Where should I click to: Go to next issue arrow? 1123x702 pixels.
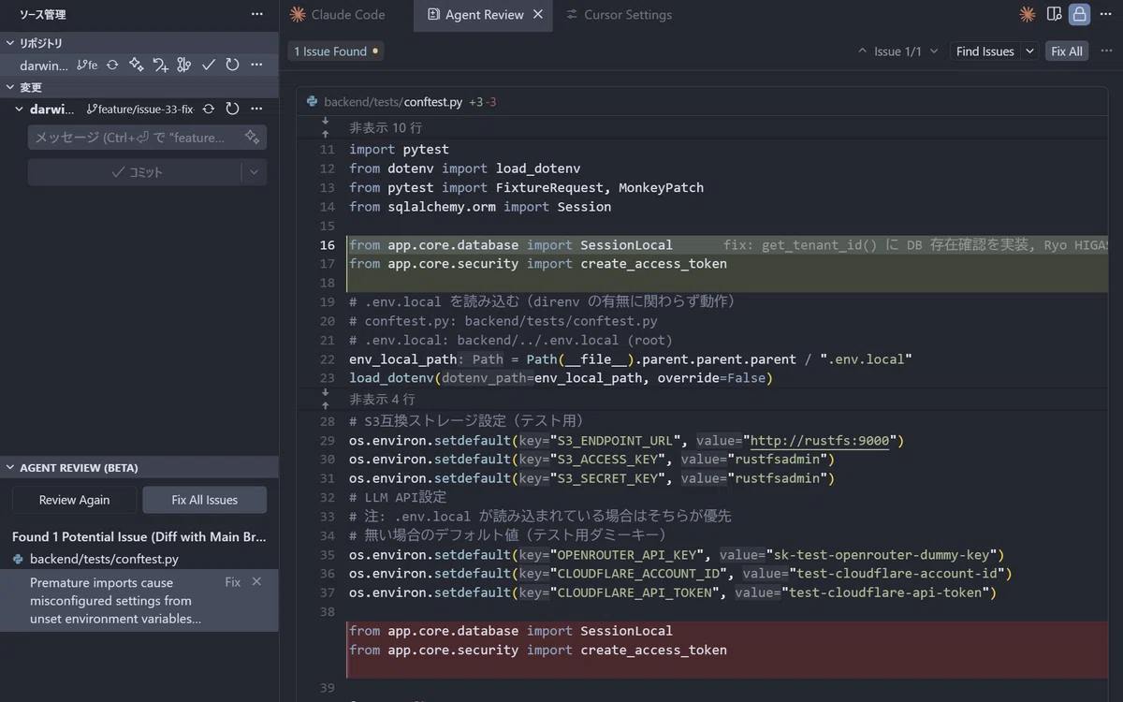934,51
